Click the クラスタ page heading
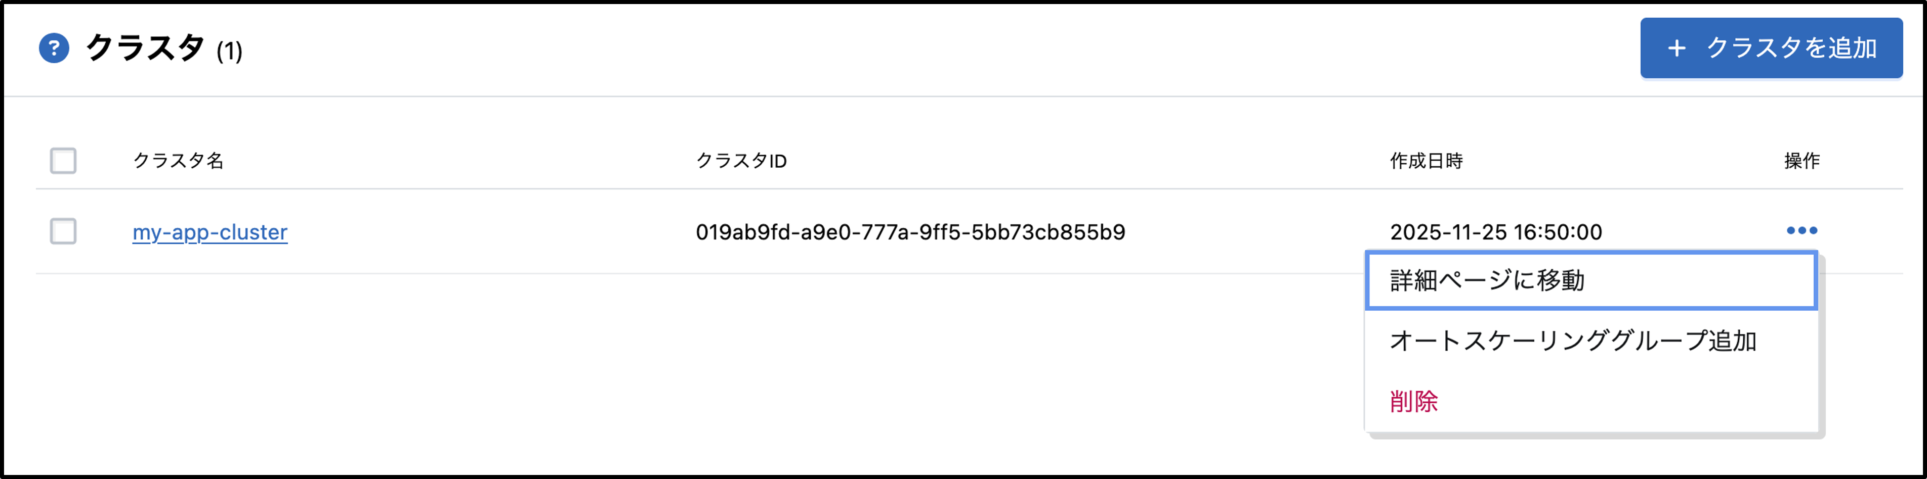This screenshot has height=479, width=1927. click(145, 49)
